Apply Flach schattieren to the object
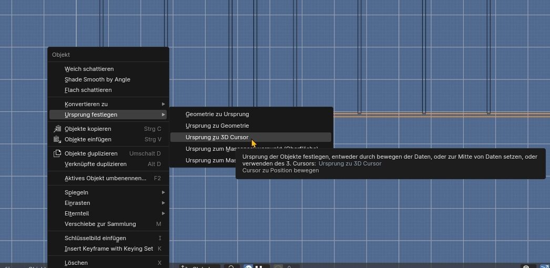This screenshot has height=268, width=550. [88, 90]
